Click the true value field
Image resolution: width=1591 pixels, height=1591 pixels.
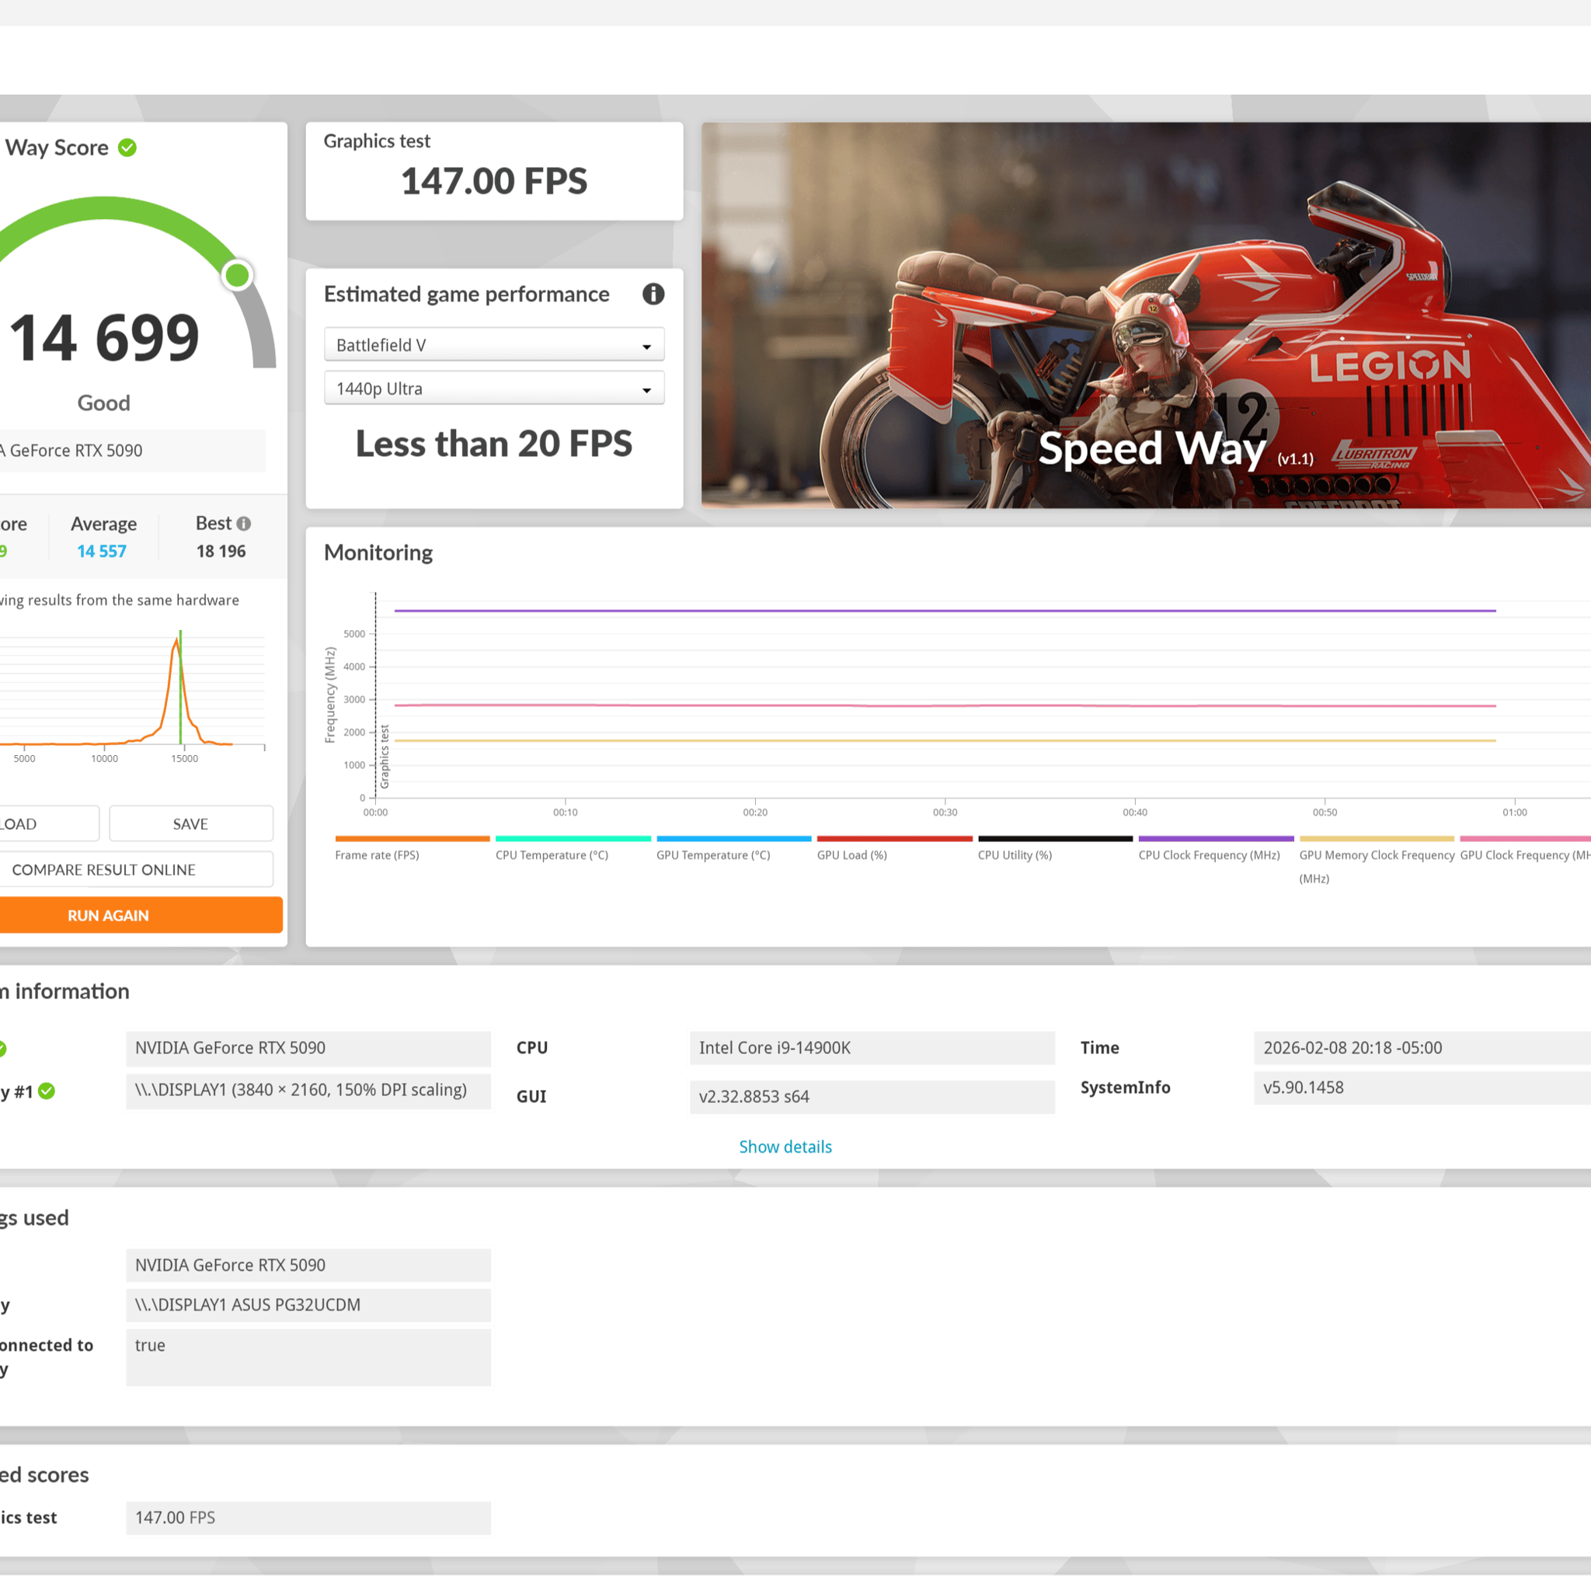[x=308, y=1356]
